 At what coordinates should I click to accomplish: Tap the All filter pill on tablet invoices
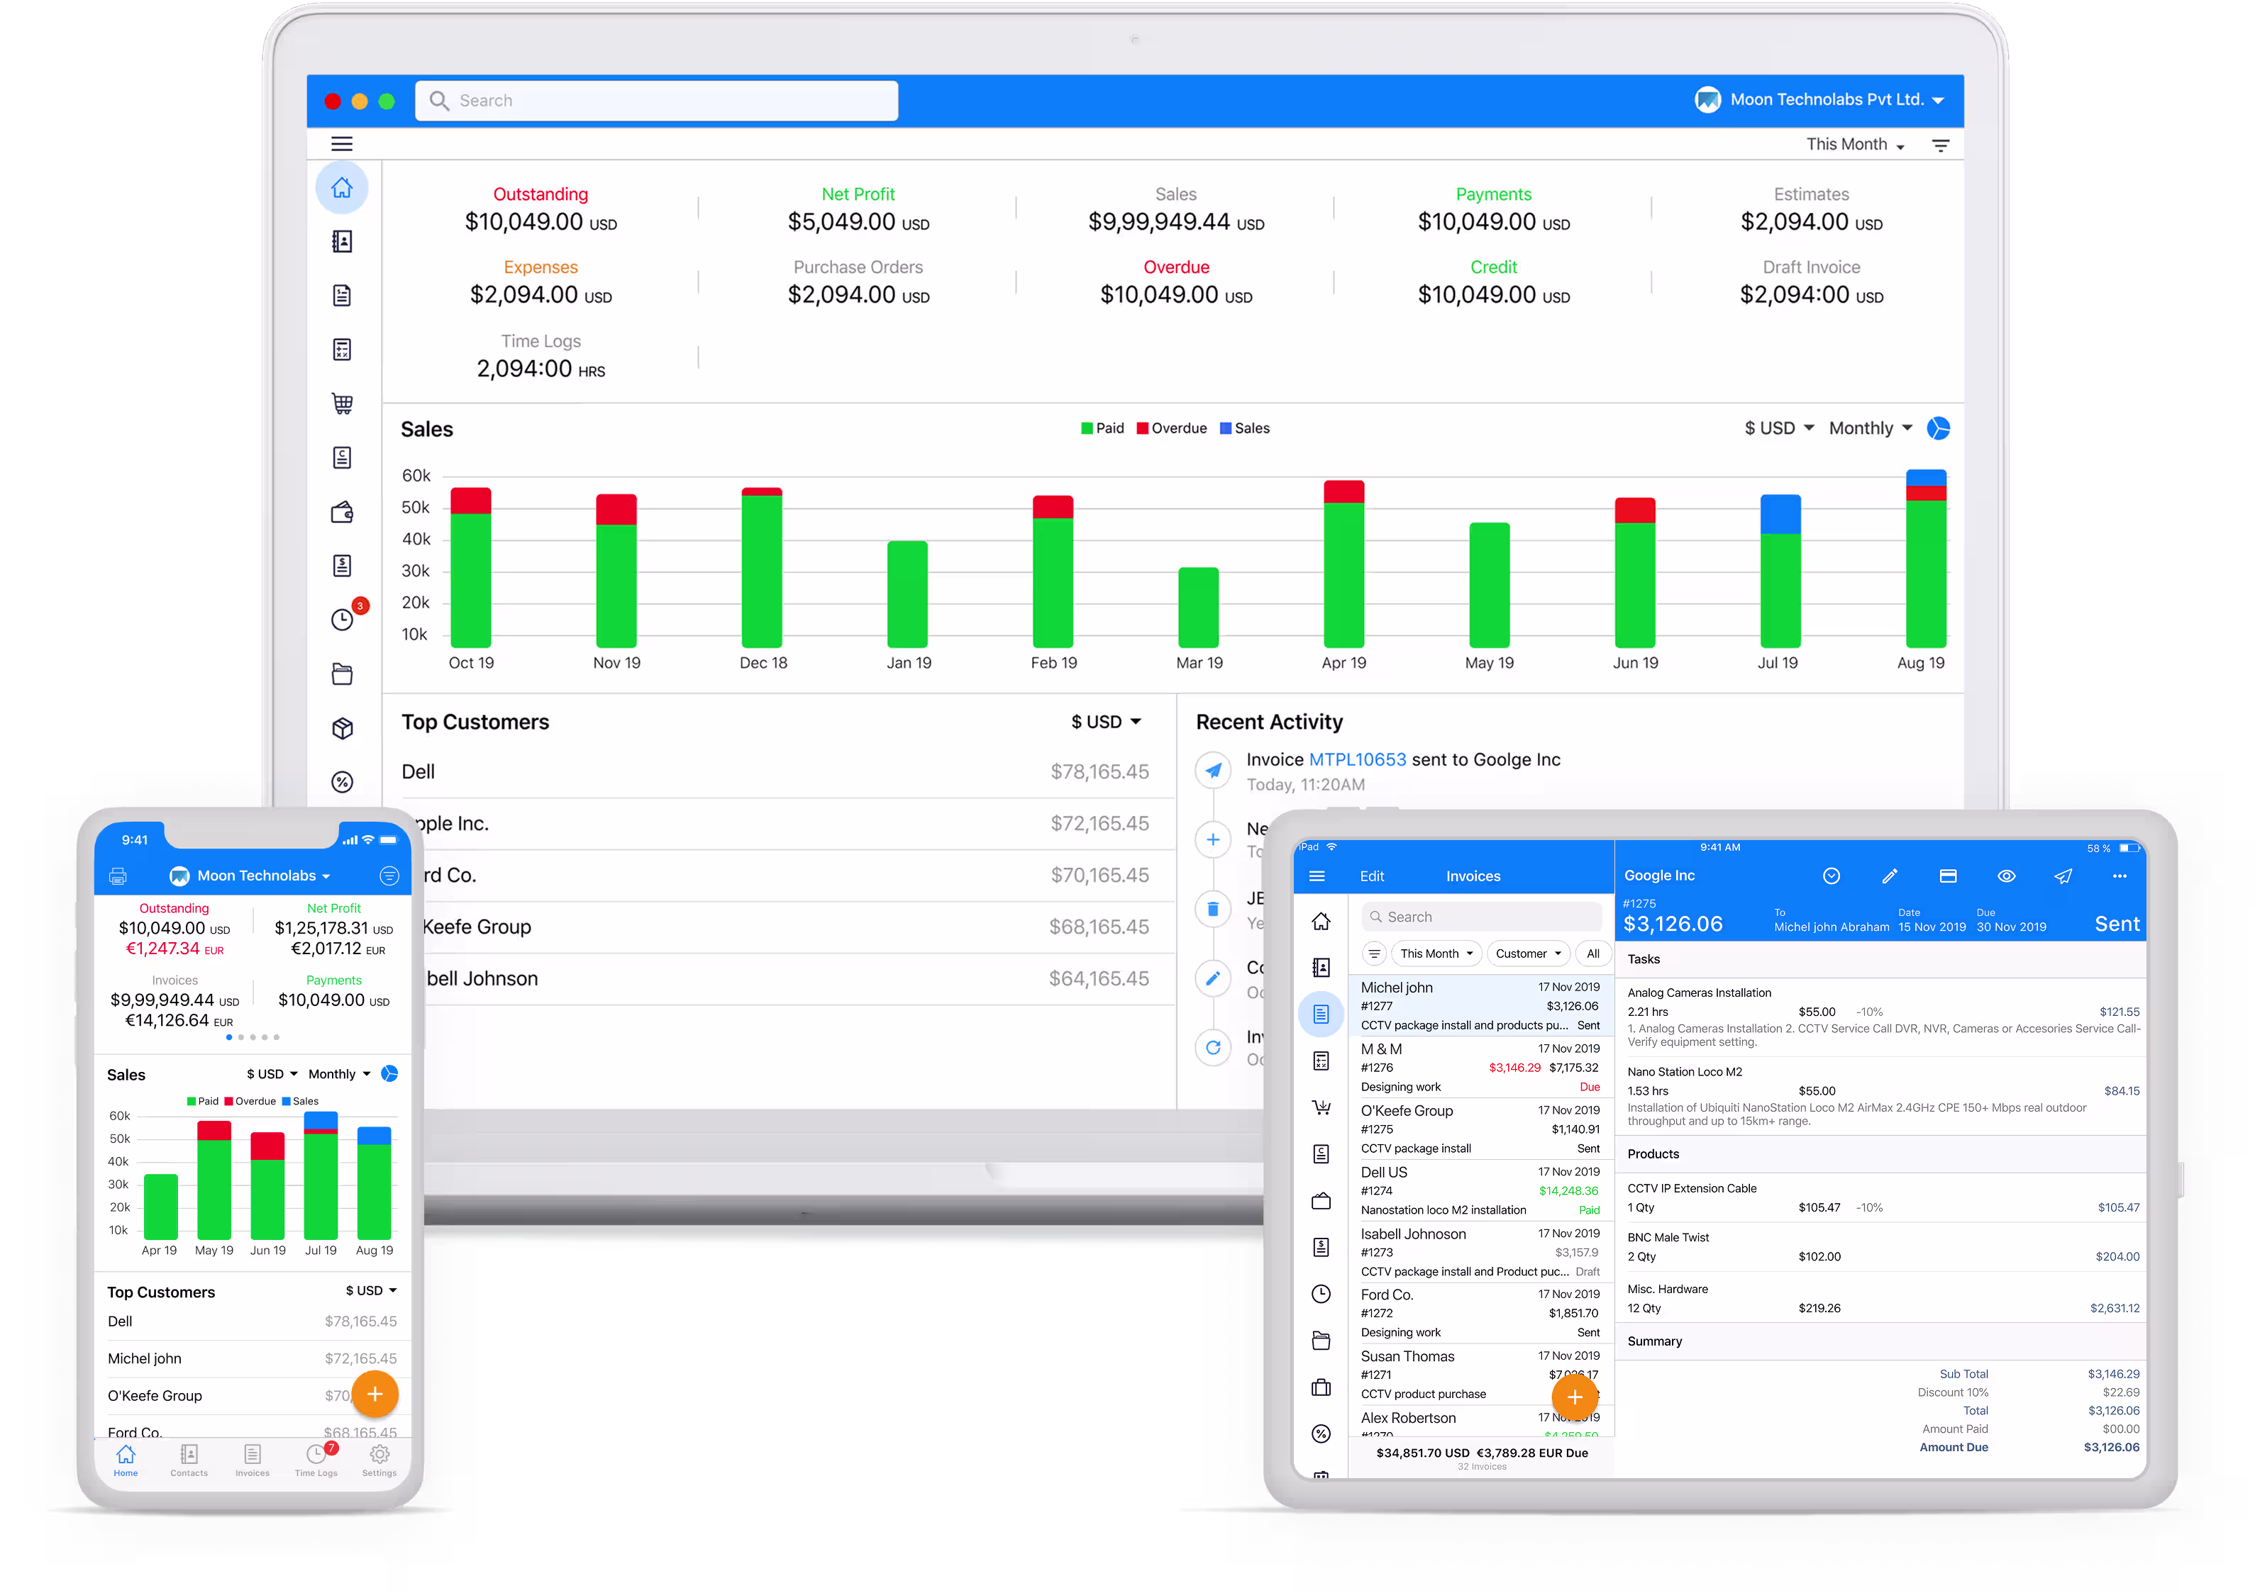click(1592, 954)
